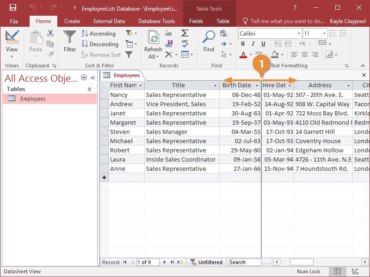This screenshot has height=277, width=370.
Task: Open the Title column dropdown arrow
Action: (x=215, y=85)
